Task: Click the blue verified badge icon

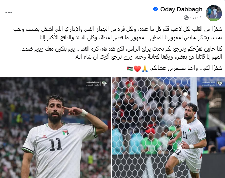Action: [155, 9]
